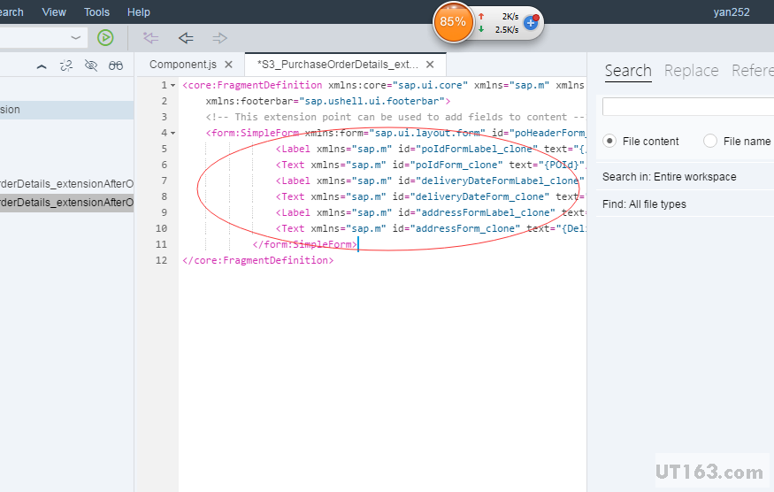Collapse the workspace tree with up chevron
The image size is (774, 492).
click(42, 65)
